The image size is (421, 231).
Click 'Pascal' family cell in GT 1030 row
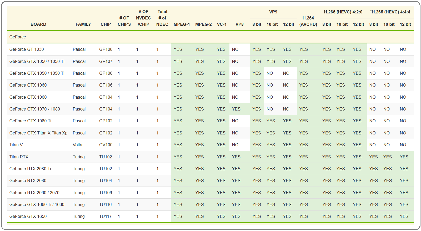pos(79,49)
